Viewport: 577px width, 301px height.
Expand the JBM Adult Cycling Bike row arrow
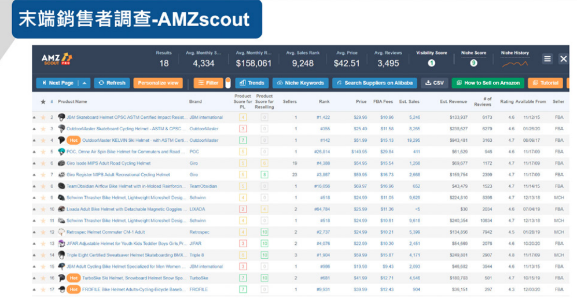tap(34, 266)
